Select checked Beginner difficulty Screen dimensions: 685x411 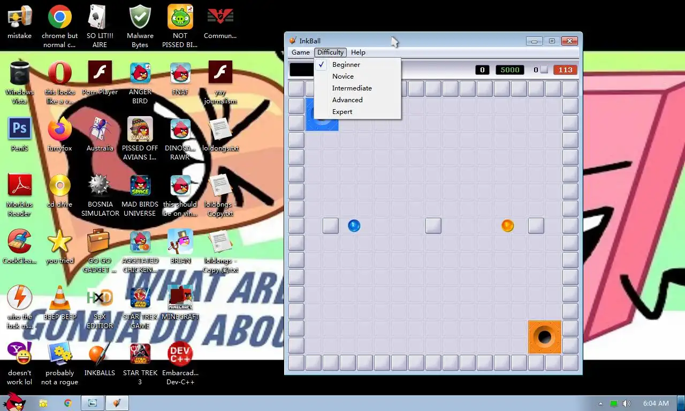click(357, 65)
